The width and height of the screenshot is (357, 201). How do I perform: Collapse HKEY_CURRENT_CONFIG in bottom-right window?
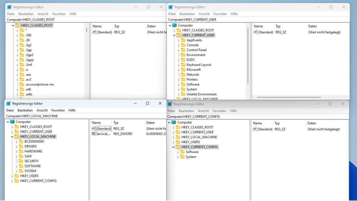173,147
